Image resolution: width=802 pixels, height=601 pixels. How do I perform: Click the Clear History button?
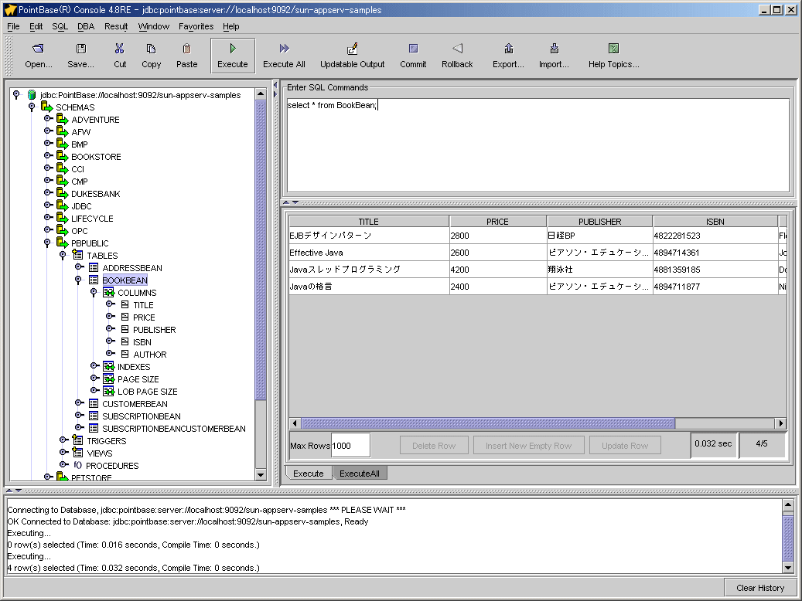(760, 588)
